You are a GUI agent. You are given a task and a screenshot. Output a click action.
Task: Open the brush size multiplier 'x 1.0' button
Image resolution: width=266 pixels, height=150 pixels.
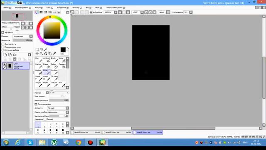coord(47,92)
